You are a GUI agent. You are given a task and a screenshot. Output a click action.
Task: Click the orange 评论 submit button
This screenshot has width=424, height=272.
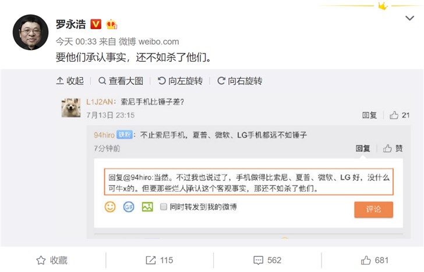373,209
